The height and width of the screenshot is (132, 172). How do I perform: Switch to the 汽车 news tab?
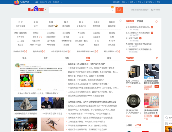pos(67,58)
